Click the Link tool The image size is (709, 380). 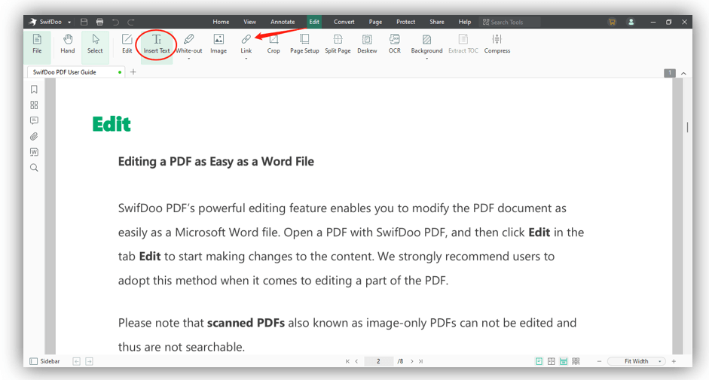click(x=246, y=44)
